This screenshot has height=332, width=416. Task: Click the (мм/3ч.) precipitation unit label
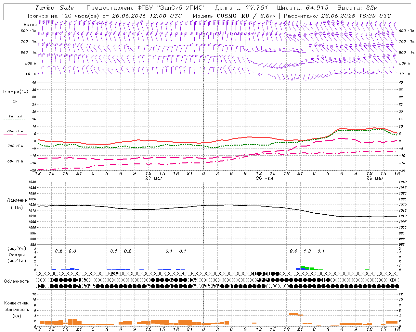[17, 249]
